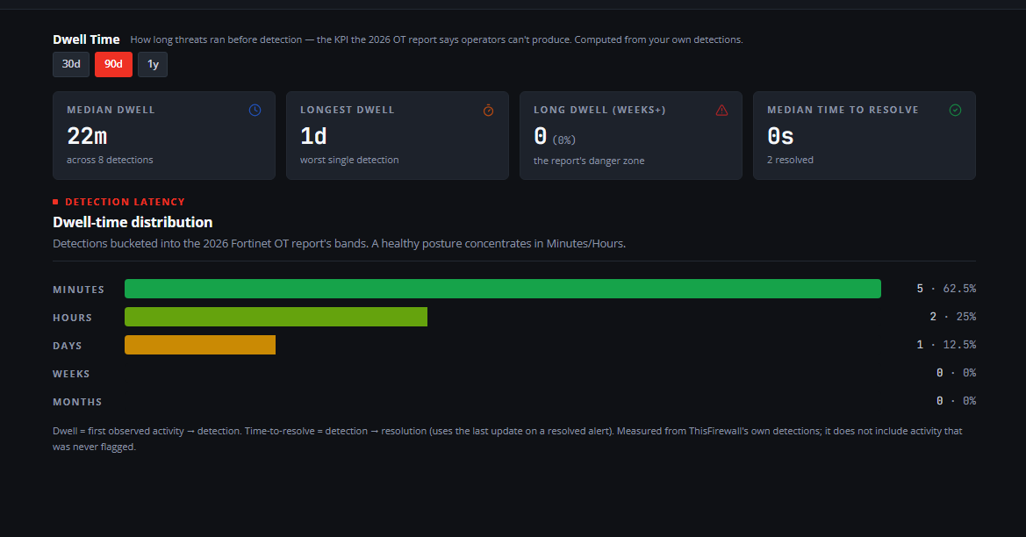Click the 0s median resolve value
The height and width of the screenshot is (537, 1026).
click(x=780, y=136)
